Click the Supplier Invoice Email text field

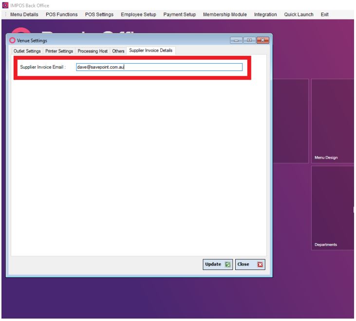pyautogui.click(x=159, y=67)
